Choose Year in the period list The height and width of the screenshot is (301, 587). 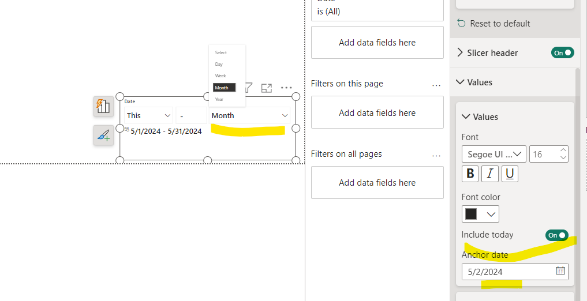tap(219, 99)
